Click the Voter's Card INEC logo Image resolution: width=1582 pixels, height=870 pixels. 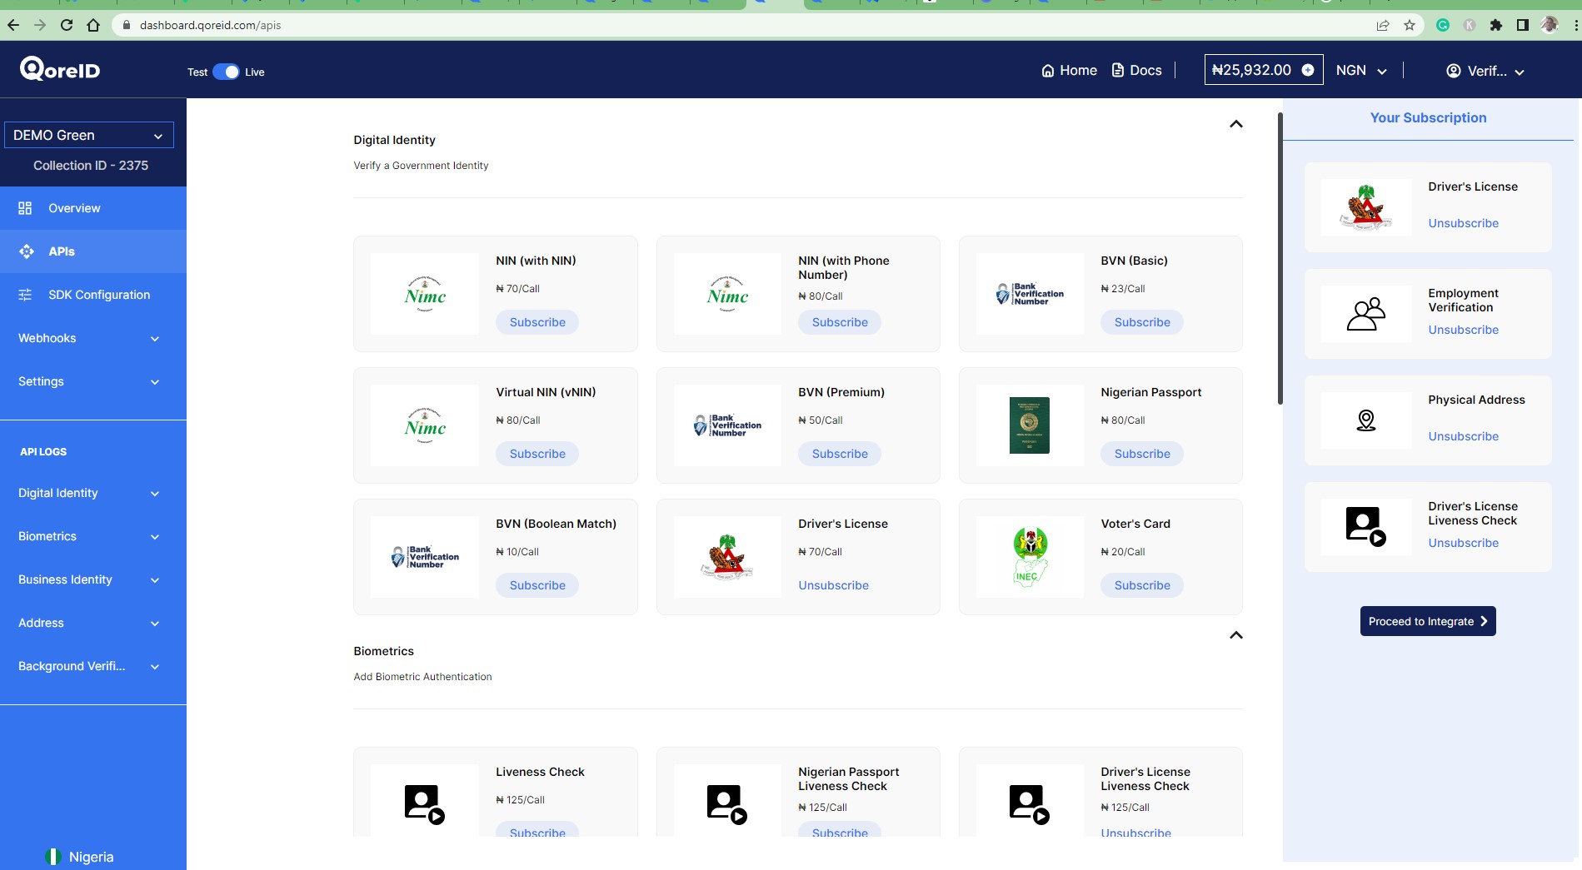click(1030, 557)
